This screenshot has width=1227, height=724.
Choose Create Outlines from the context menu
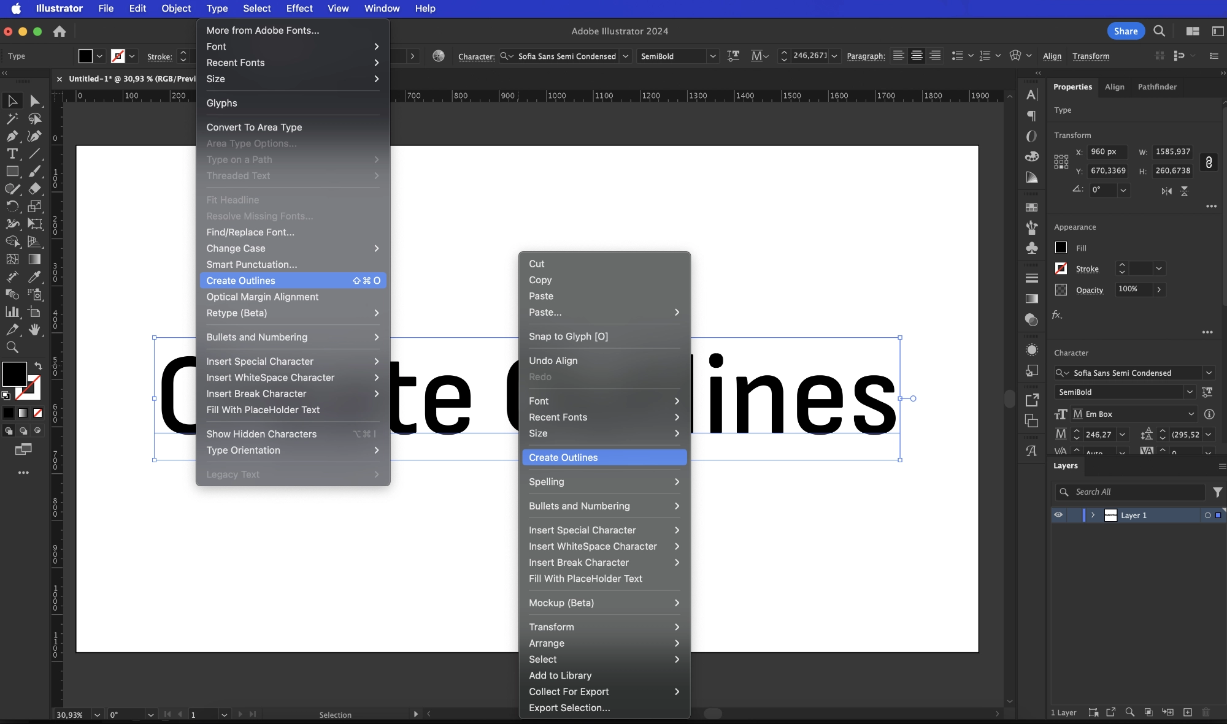(x=563, y=457)
